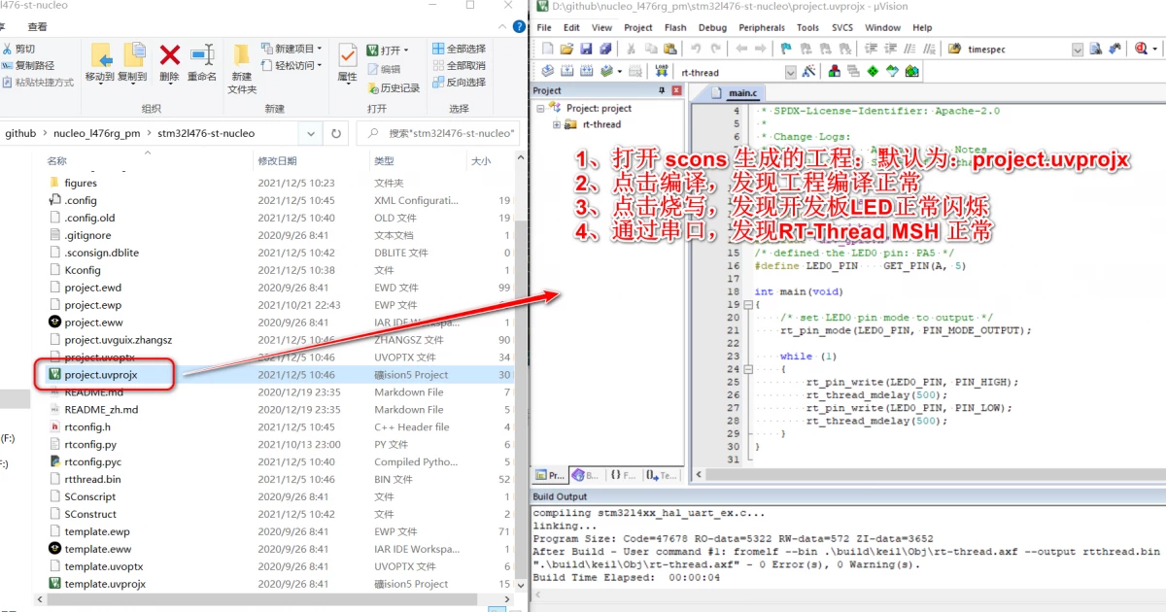Click nucleo_l476rg_pm in address breadcrumb
This screenshot has width=1166, height=612.
[x=97, y=133]
